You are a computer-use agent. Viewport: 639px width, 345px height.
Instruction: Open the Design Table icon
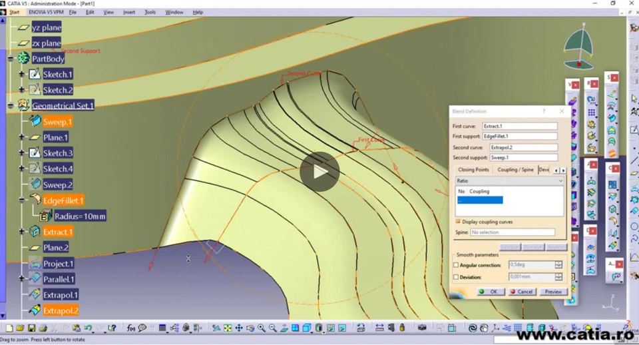[x=162, y=328]
